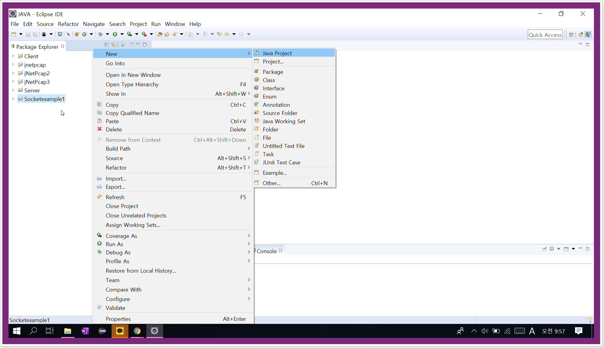Choose Close Project in the context menu
The image size is (604, 348).
[173, 206]
